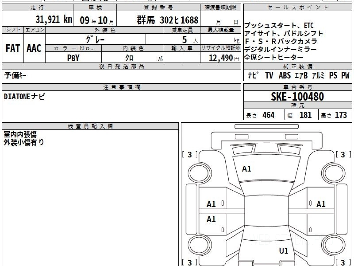Click the AAC air conditioner cell
The image size is (354, 266).
point(34,48)
